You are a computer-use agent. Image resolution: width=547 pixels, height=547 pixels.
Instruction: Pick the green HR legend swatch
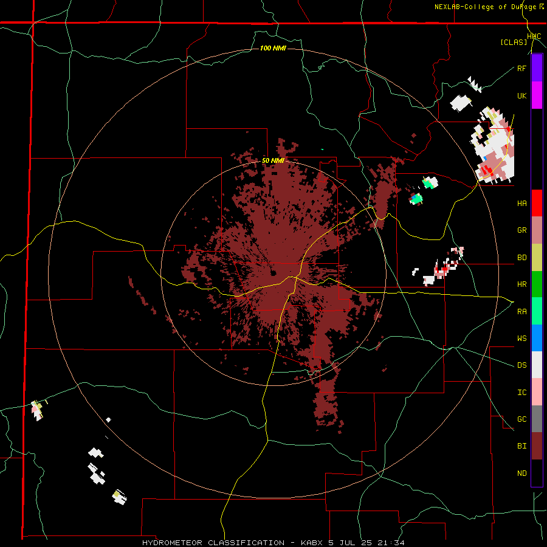[537, 284]
